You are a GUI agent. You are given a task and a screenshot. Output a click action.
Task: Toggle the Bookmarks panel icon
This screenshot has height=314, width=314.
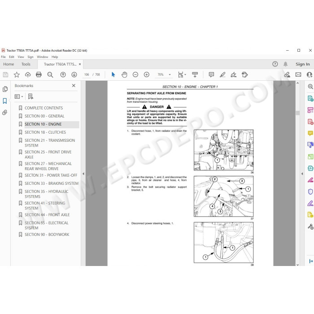tap(5, 101)
